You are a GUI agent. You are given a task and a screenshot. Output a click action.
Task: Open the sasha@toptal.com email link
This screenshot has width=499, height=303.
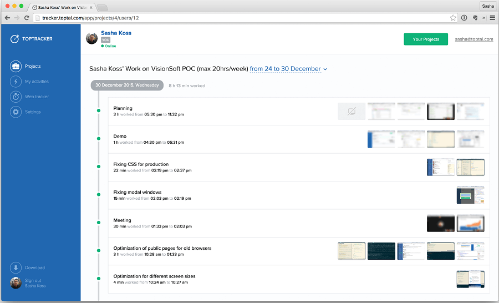click(474, 39)
